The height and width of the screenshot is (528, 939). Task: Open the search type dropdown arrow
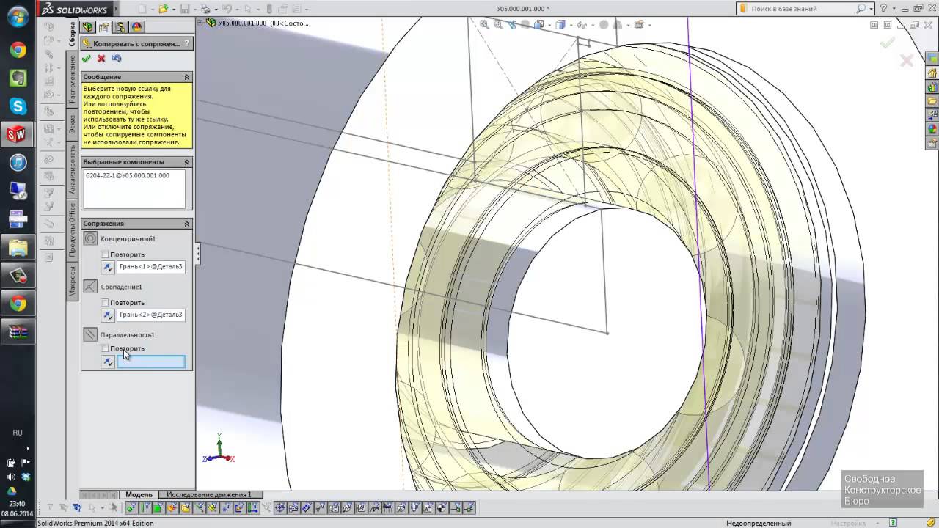pos(871,9)
